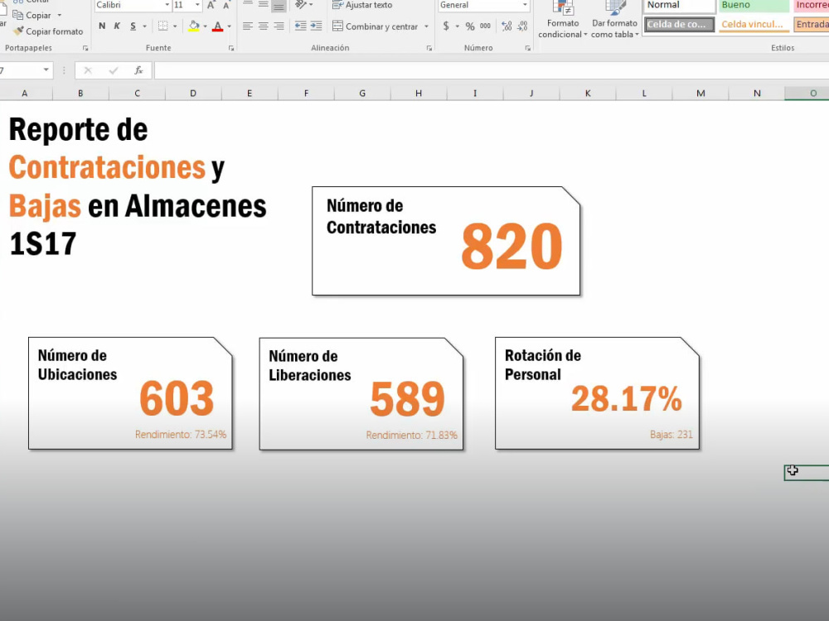829x621 pixels.
Task: Apply accounting dollar format
Action: tap(446, 26)
